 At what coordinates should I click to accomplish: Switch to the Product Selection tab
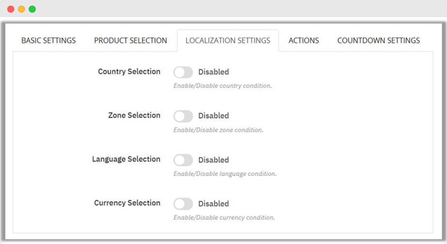tap(131, 41)
